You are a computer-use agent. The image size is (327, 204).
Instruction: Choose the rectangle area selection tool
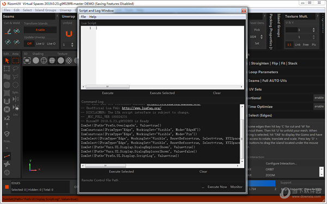coord(15,60)
